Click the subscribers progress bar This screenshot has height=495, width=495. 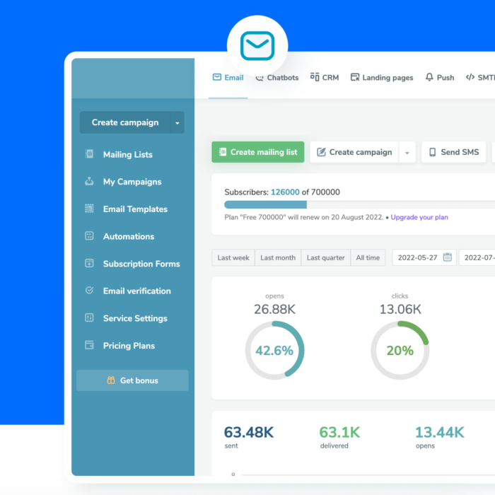pos(359,204)
